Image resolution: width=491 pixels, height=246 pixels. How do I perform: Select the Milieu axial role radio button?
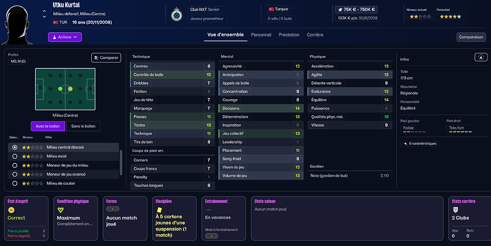(x=15, y=156)
